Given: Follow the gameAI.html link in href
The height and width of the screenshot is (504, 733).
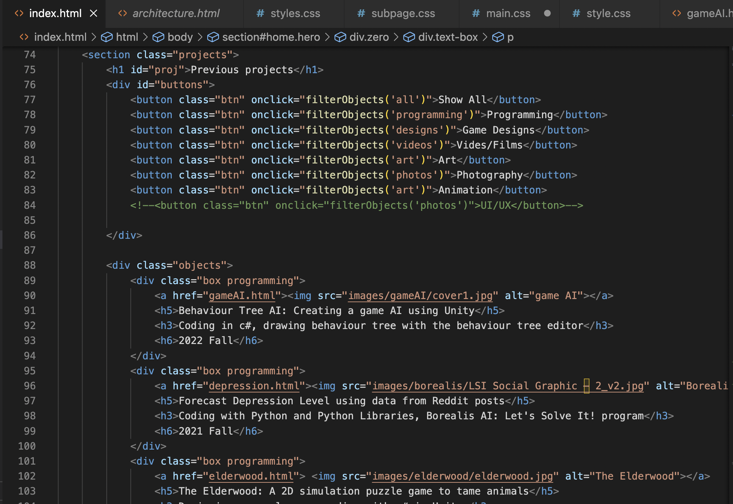Looking at the screenshot, I should pyautogui.click(x=242, y=296).
